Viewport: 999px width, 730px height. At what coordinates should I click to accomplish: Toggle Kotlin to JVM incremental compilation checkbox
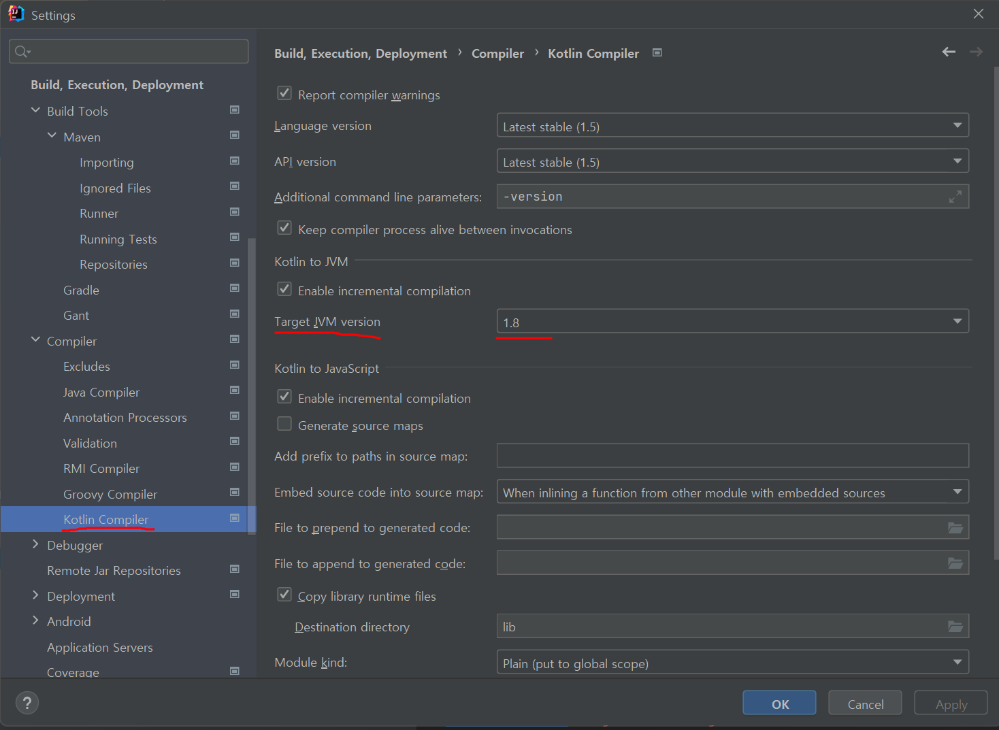[284, 289]
